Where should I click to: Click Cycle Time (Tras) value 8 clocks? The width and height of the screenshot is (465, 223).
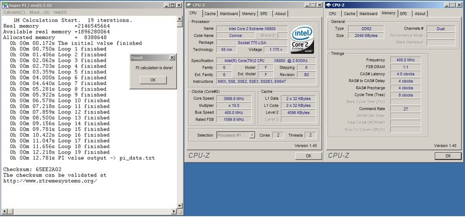[x=405, y=95]
